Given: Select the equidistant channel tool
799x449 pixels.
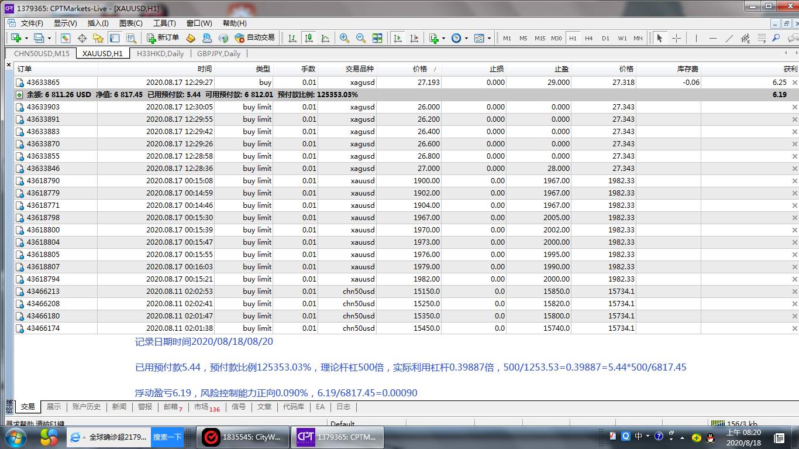Looking at the screenshot, I should 745,38.
